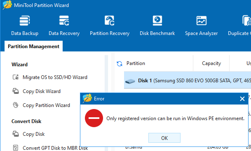The width and height of the screenshot is (251, 151).
Task: Close the Error dialog with the X
Action: [242, 99]
